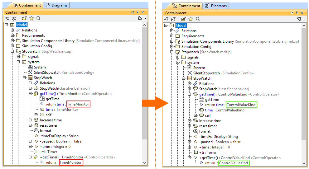
Task: Expand reset timer node in right tree
Action: [x=189, y=126]
